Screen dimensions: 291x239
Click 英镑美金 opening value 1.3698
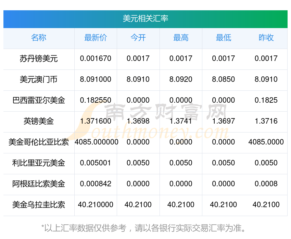tap(138, 121)
